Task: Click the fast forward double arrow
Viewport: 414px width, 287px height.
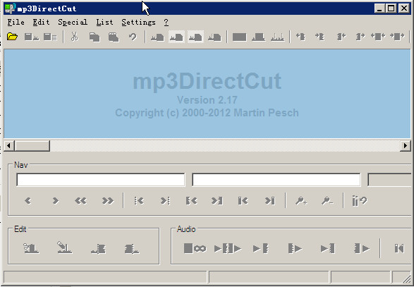Action: tap(108, 201)
